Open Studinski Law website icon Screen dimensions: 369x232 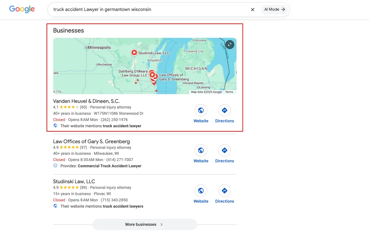(201, 190)
